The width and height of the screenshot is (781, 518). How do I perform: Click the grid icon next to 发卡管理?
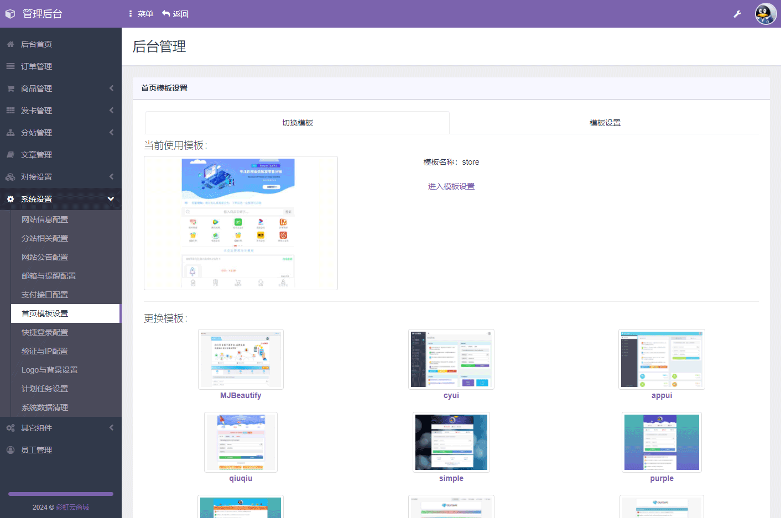pyautogui.click(x=11, y=111)
